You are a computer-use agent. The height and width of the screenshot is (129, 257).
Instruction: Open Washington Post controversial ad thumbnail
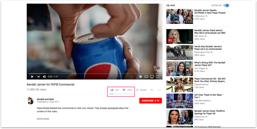pos(180,53)
